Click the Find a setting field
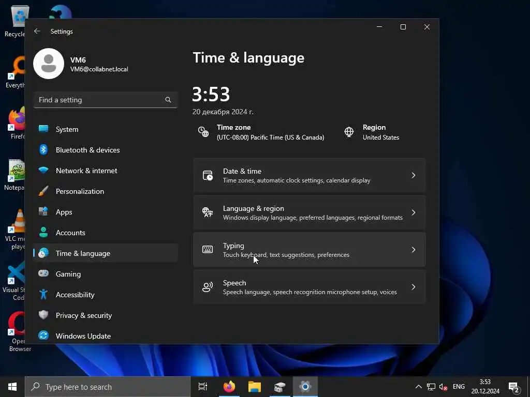This screenshot has height=397, width=530. tap(106, 100)
